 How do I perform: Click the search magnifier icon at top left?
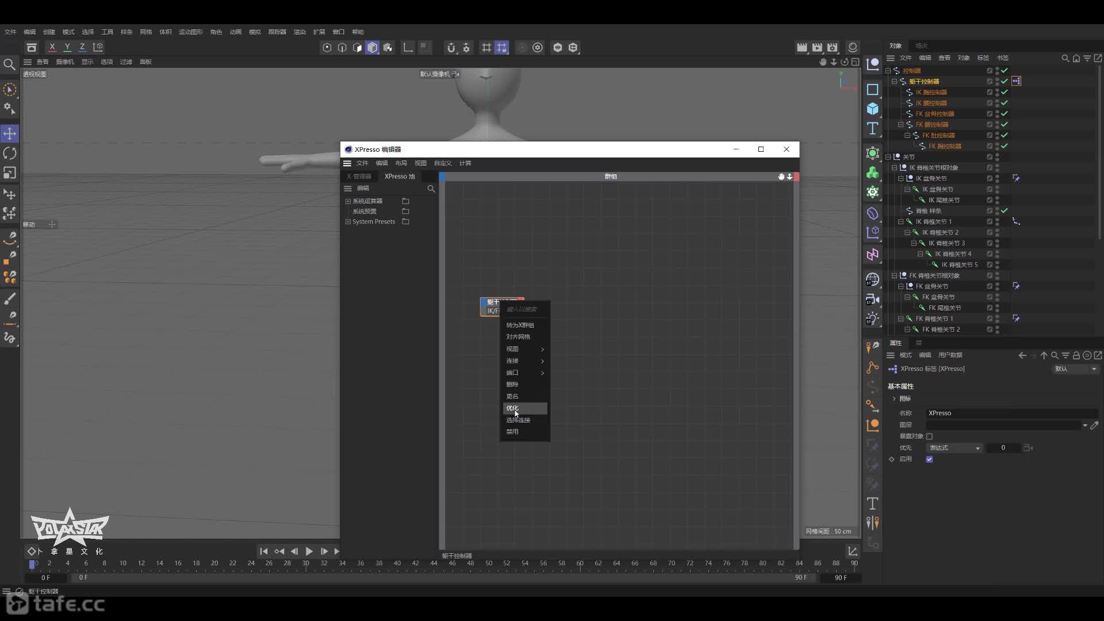(9, 64)
